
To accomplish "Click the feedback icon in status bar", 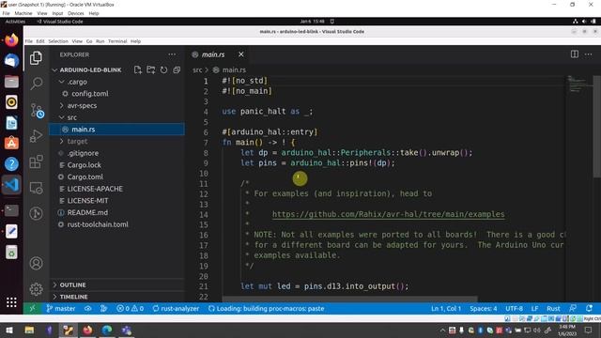I will coord(573,309).
